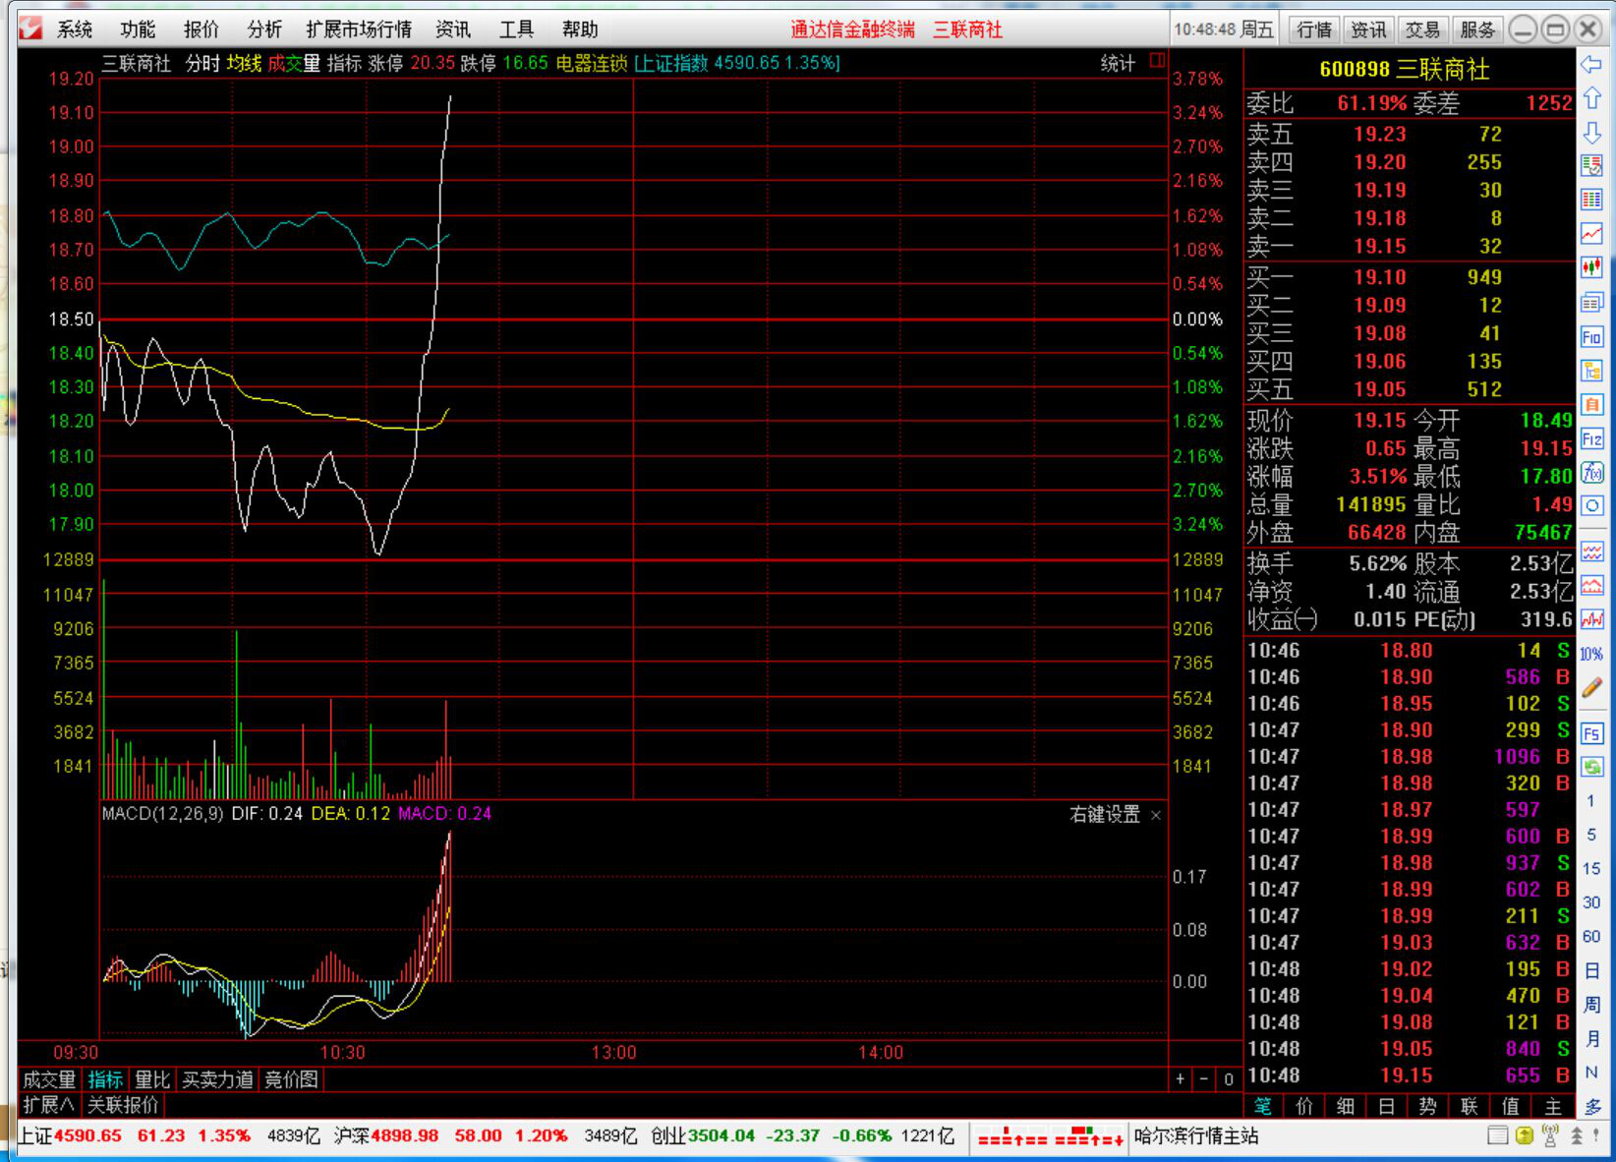This screenshot has width=1616, height=1162.
Task: Click the green refresh icon in sidebar
Action: point(1591,767)
